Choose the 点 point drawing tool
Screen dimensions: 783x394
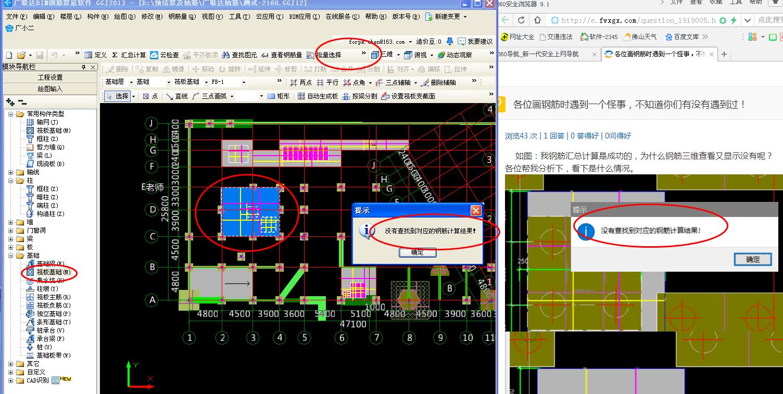(x=150, y=96)
